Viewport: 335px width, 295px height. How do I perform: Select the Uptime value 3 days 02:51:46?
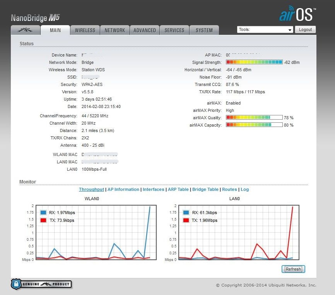pyautogui.click(x=97, y=99)
